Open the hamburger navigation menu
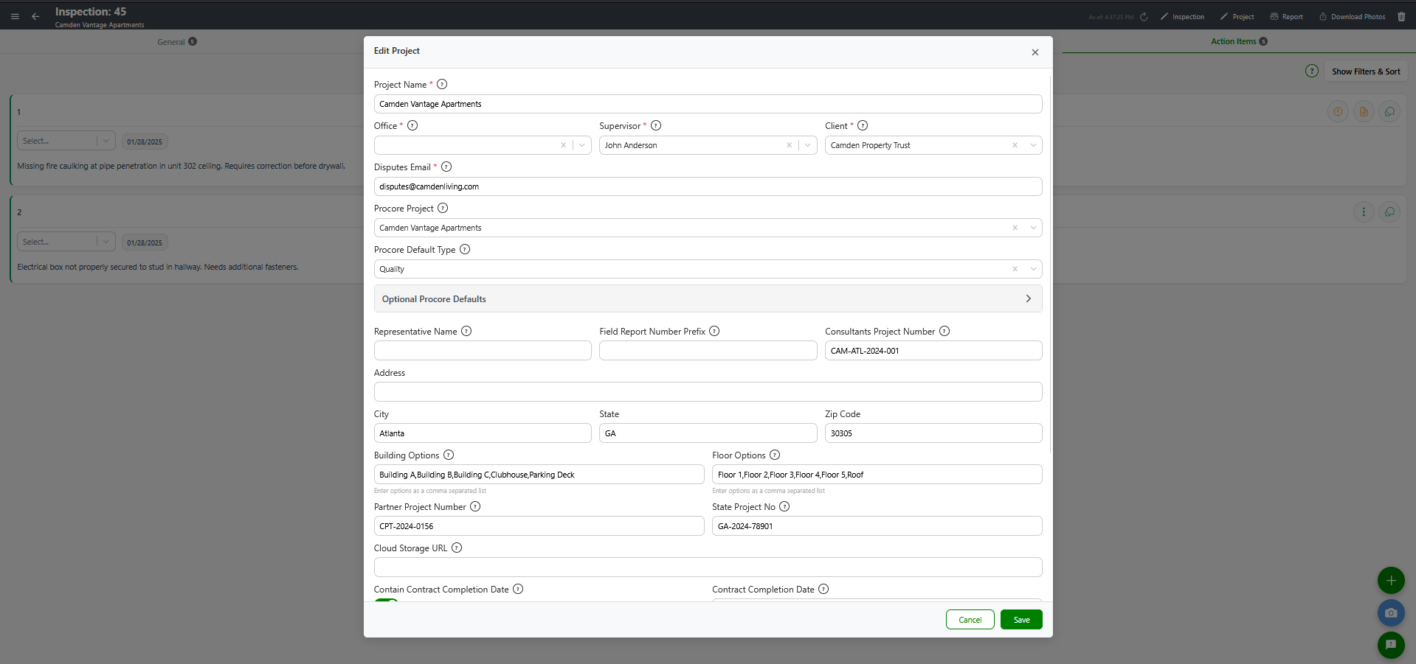Viewport: 1416px width, 664px height. [x=15, y=16]
